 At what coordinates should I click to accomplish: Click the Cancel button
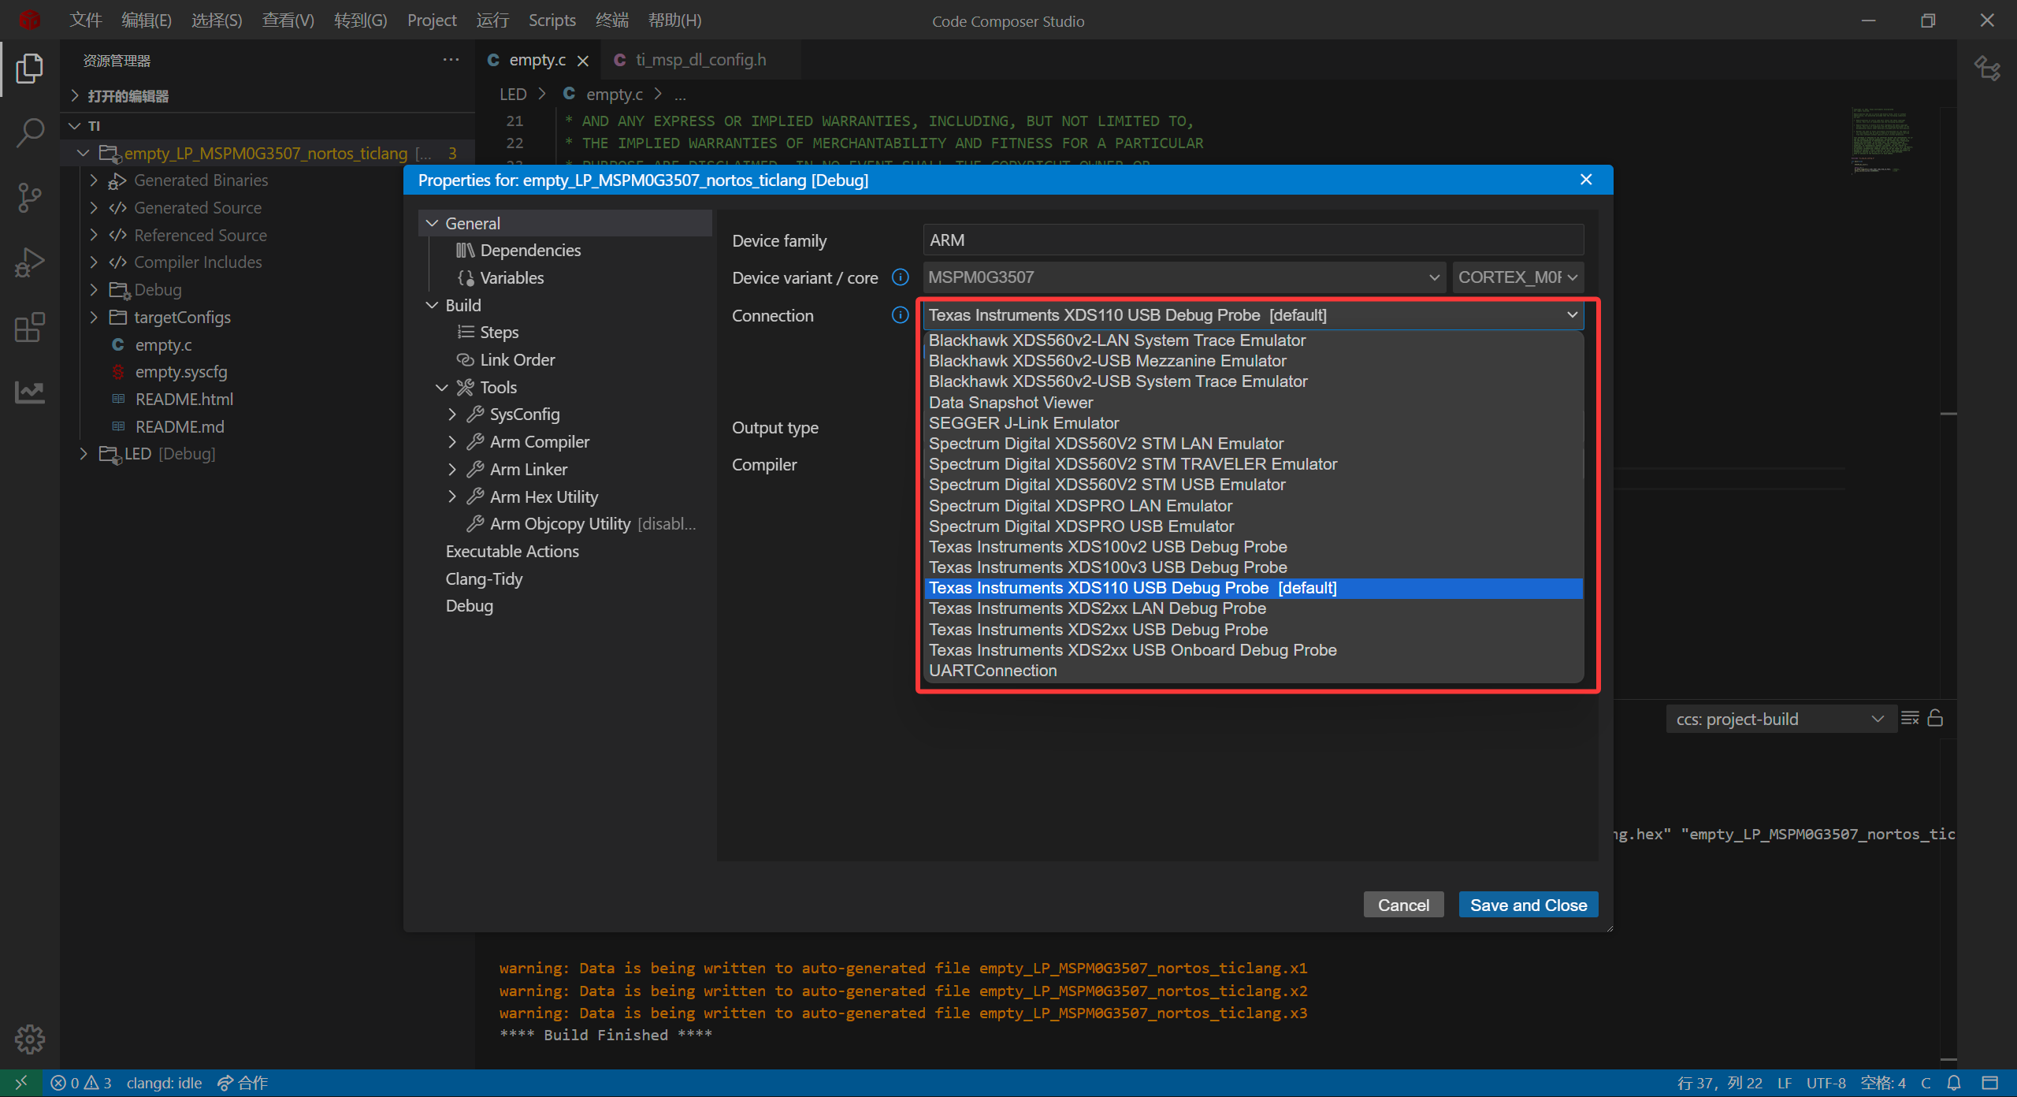coord(1402,905)
